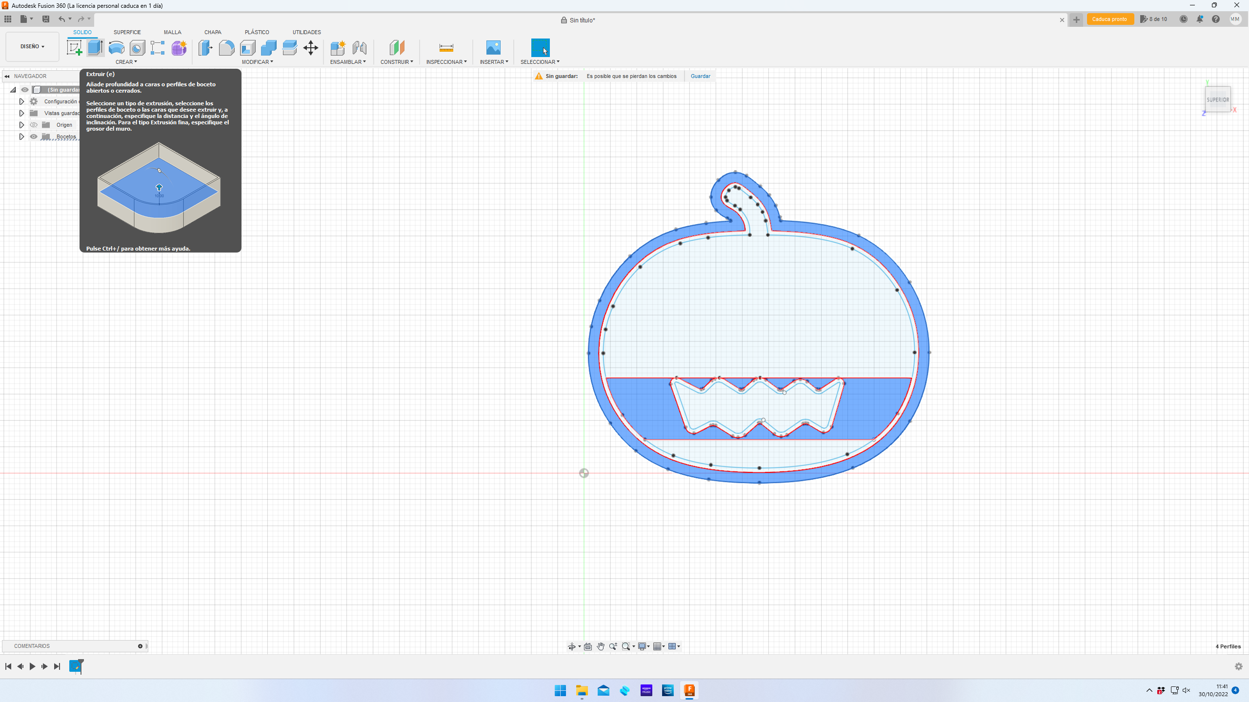
Task: Click the Hole tool icon
Action: coord(138,48)
